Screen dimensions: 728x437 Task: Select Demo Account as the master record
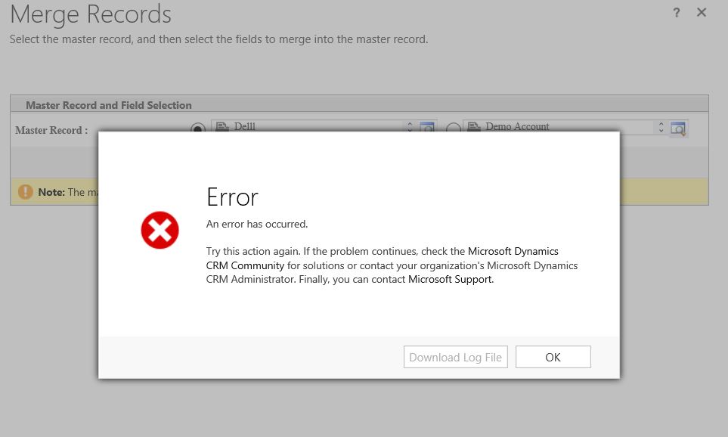point(454,127)
